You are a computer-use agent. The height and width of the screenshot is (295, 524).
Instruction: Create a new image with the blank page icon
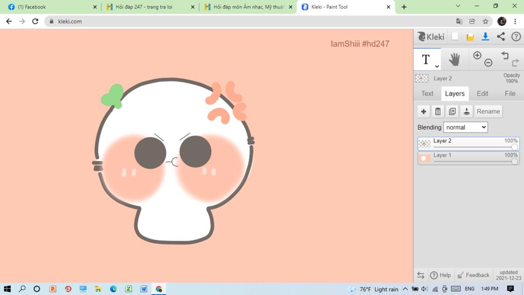click(455, 36)
